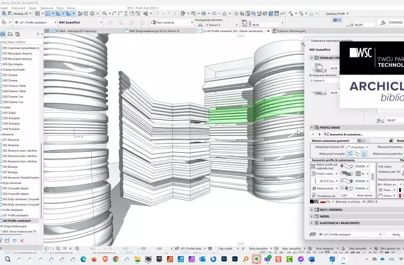Image resolution: width=404 pixels, height=265 pixels.
Task: Expand the MODEL section
Action: [x=312, y=216]
